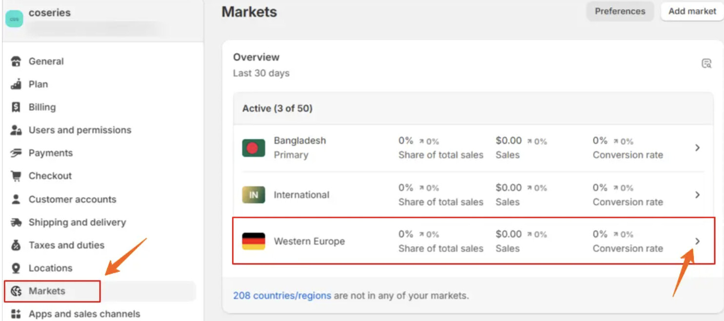The height and width of the screenshot is (321, 724).
Task: Click the Users and permissions icon
Action: (16, 130)
